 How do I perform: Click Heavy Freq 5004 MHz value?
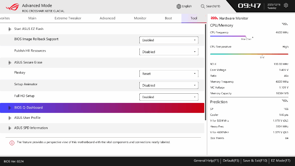(x=282, y=127)
